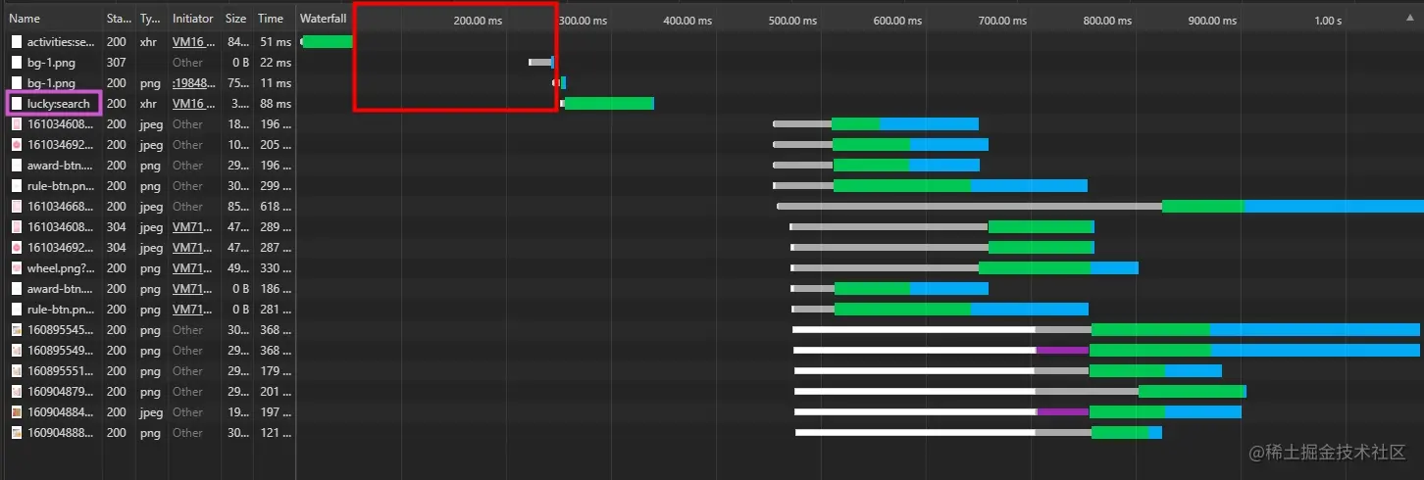
Task: Click xhr type cell of lucky:search row
Action: 147,104
